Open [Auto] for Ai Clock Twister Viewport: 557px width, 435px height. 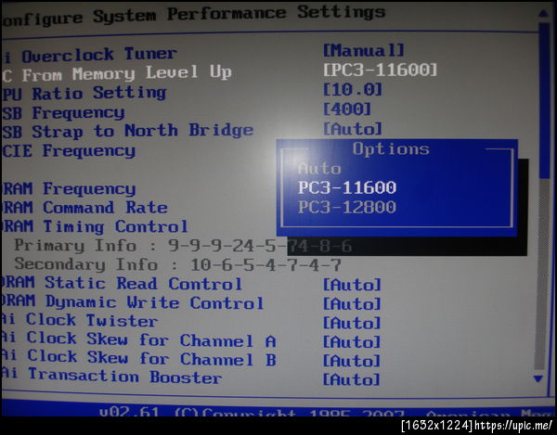[x=352, y=323]
